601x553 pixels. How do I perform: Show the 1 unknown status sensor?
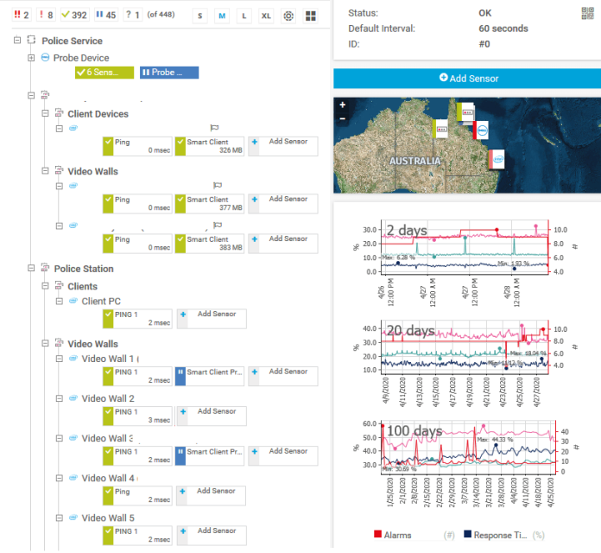[x=132, y=15]
